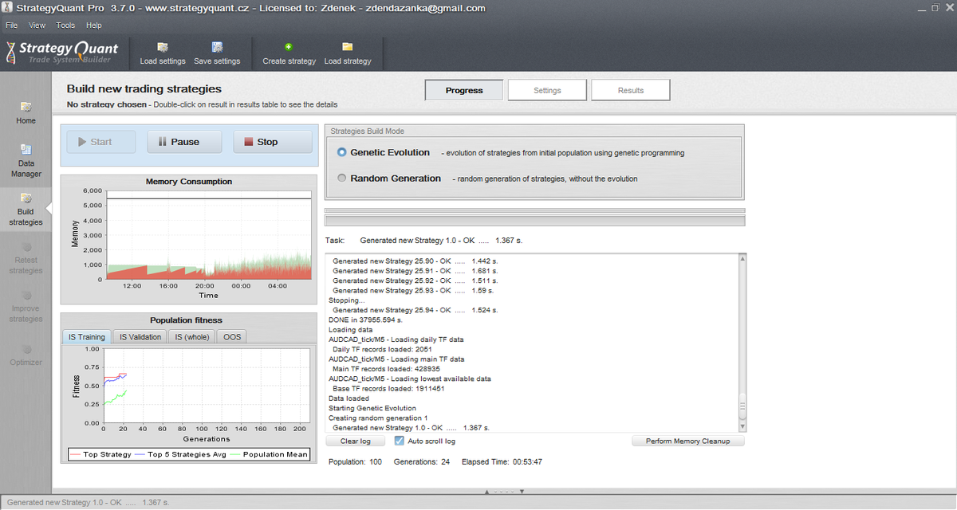Viewport: 957px width, 510px height.
Task: Click the Load settings toolbar icon
Action: click(163, 48)
